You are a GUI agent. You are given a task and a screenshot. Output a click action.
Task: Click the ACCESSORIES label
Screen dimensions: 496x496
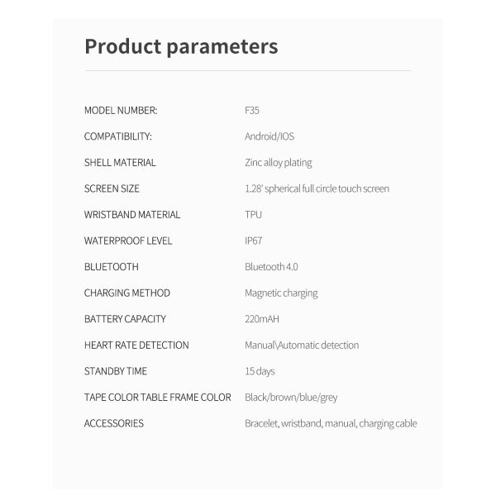[x=114, y=423]
